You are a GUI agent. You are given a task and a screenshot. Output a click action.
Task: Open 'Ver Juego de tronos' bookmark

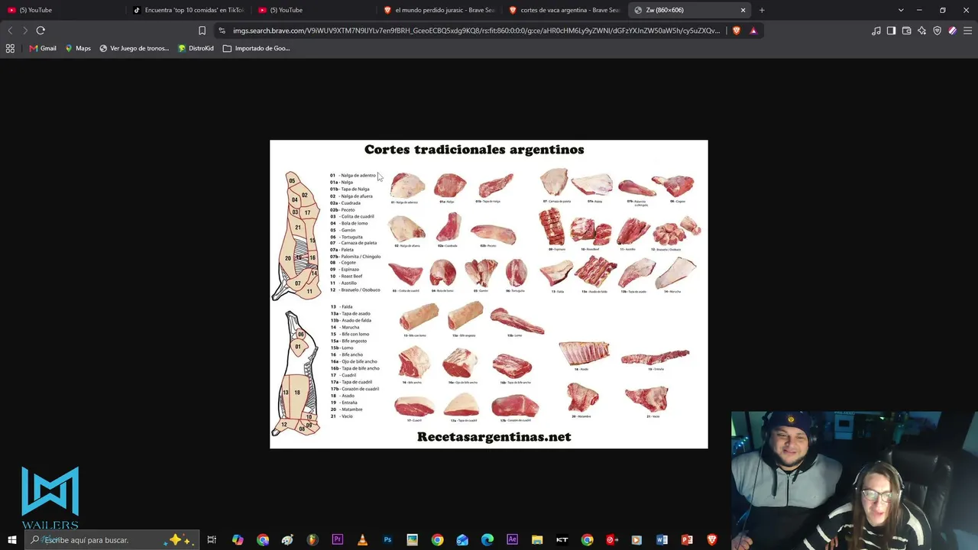pos(134,48)
